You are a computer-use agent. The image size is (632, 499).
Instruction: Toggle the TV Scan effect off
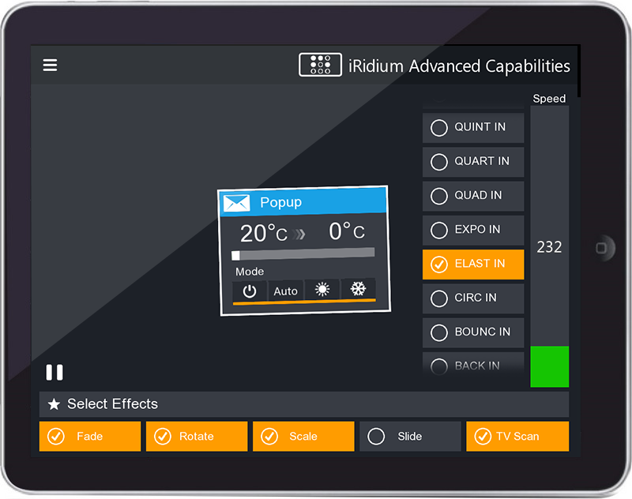point(517,436)
